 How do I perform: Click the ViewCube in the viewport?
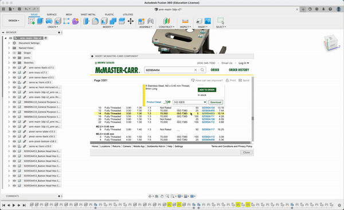[331, 43]
